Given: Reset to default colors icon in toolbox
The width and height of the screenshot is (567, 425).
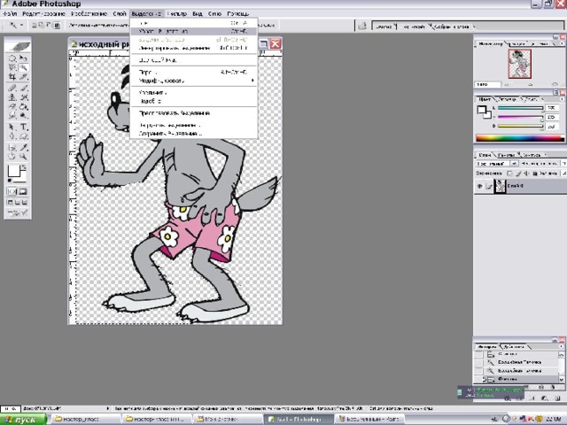Looking at the screenshot, I should pos(10,180).
